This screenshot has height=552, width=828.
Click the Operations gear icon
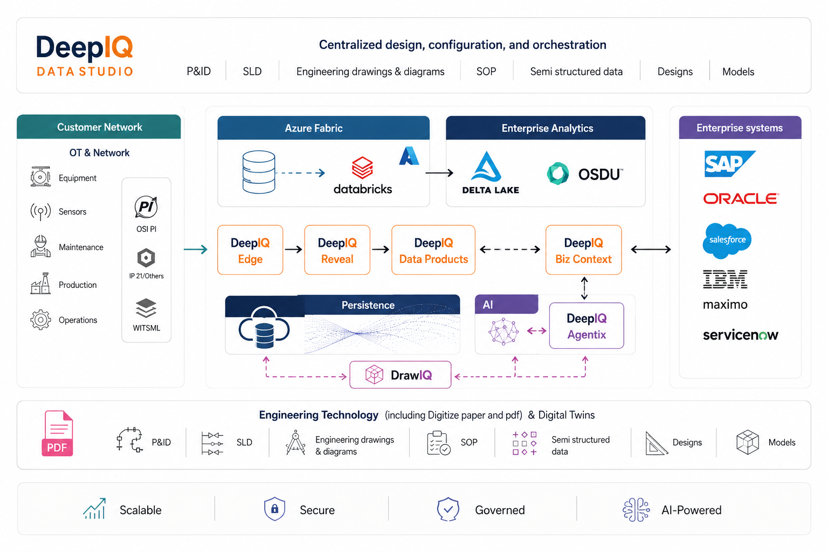coord(40,320)
